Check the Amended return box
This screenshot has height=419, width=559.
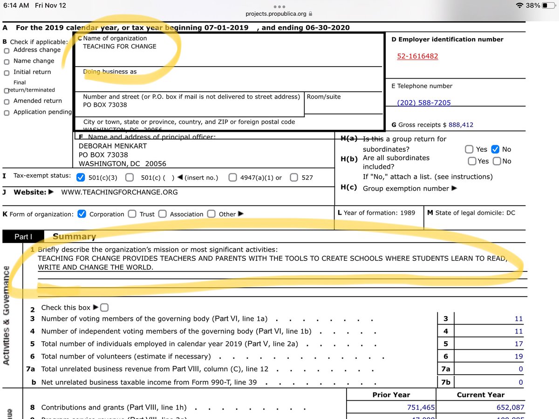click(7, 101)
